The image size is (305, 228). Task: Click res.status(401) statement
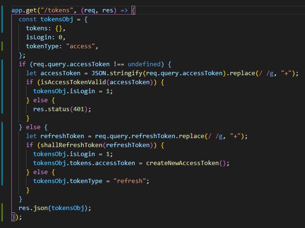(62, 109)
